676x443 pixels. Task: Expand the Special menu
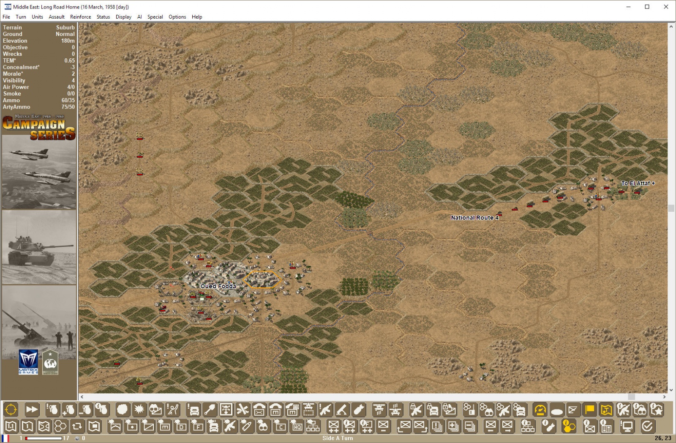pyautogui.click(x=155, y=17)
